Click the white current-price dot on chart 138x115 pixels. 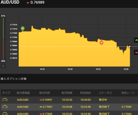tap(130, 46)
